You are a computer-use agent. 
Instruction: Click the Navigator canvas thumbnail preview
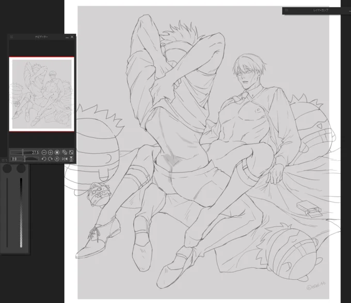42,94
